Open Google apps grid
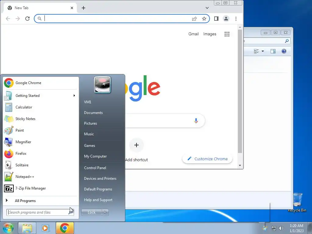312x234 pixels. click(227, 34)
